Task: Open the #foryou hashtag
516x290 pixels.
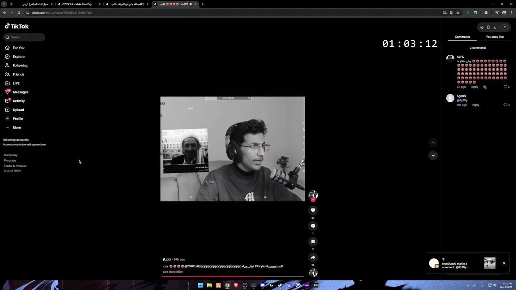Action: pos(260,266)
